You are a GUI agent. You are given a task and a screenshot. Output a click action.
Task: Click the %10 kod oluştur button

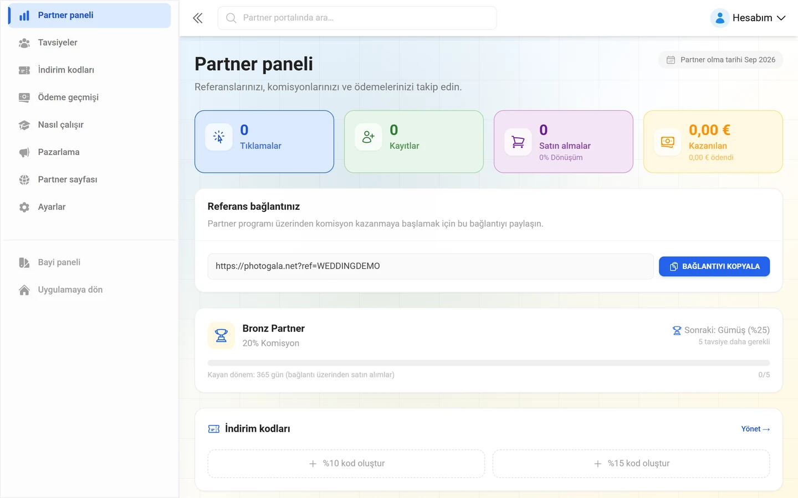coord(346,464)
